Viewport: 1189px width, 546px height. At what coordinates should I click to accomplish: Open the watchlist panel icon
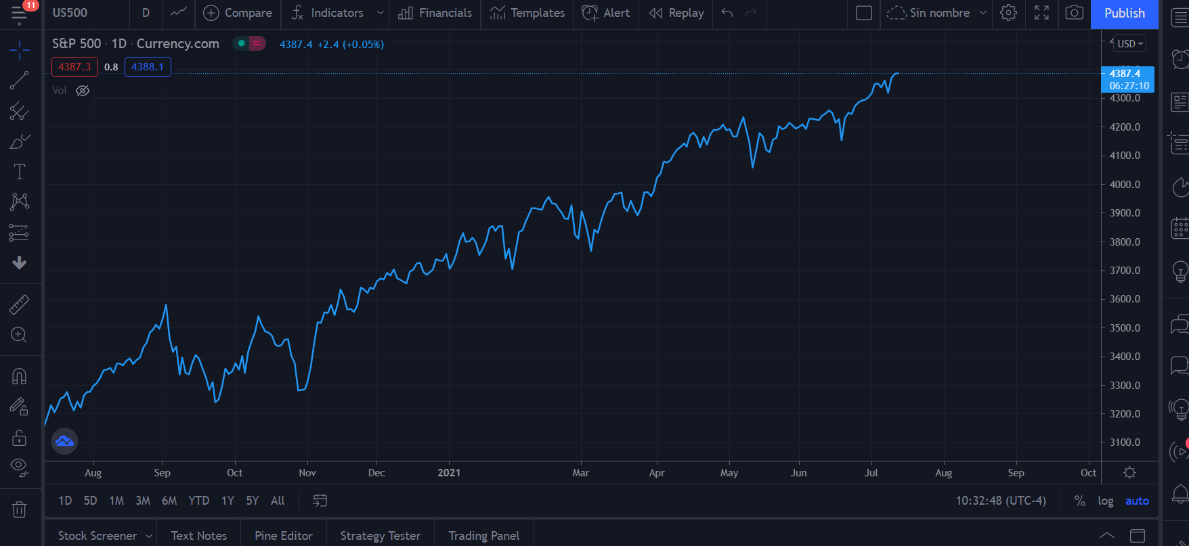[x=1180, y=17]
